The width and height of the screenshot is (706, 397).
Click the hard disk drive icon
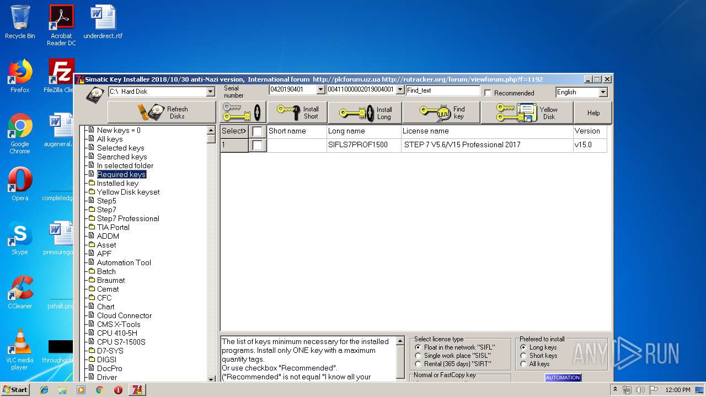95,95
